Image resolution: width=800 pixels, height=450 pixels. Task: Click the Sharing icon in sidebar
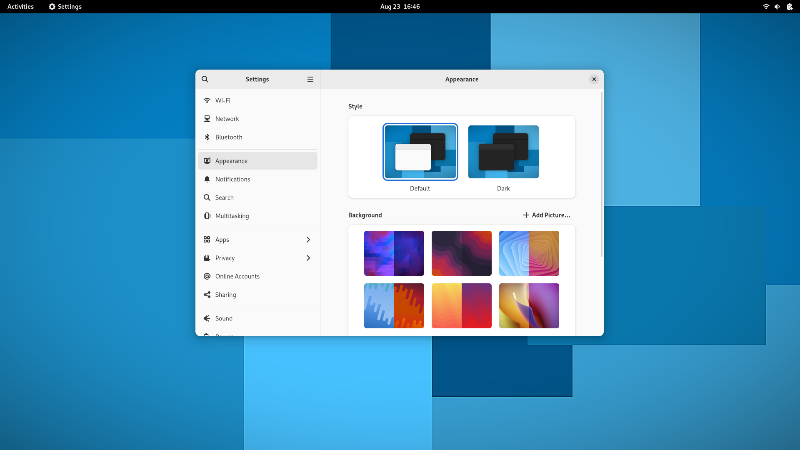point(207,295)
